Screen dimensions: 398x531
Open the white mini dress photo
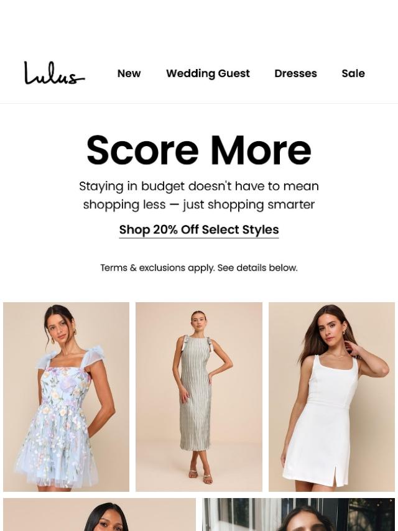(331, 397)
